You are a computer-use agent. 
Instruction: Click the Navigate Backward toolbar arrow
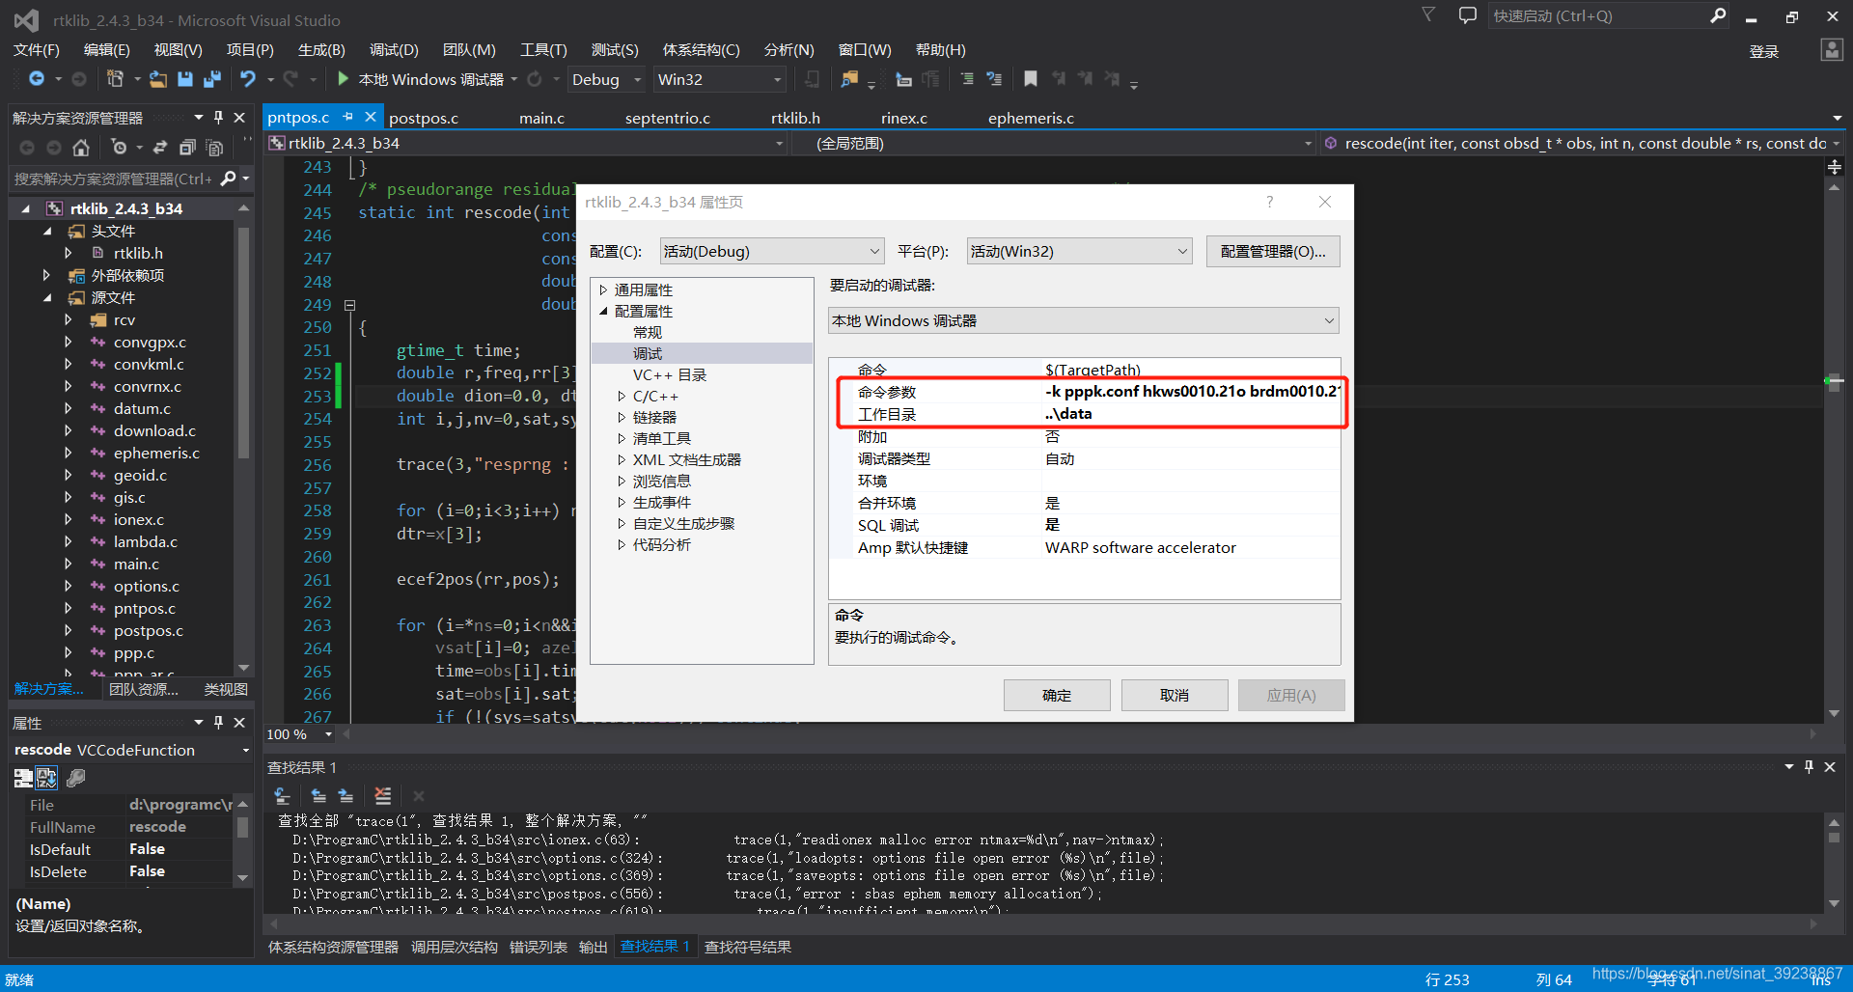[x=36, y=79]
